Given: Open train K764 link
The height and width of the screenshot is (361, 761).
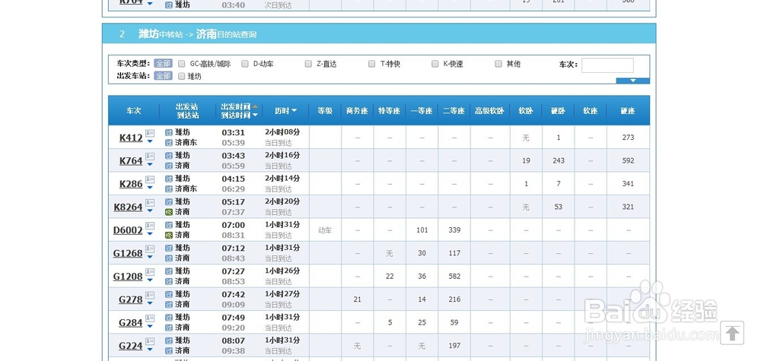Looking at the screenshot, I should tap(131, 161).
